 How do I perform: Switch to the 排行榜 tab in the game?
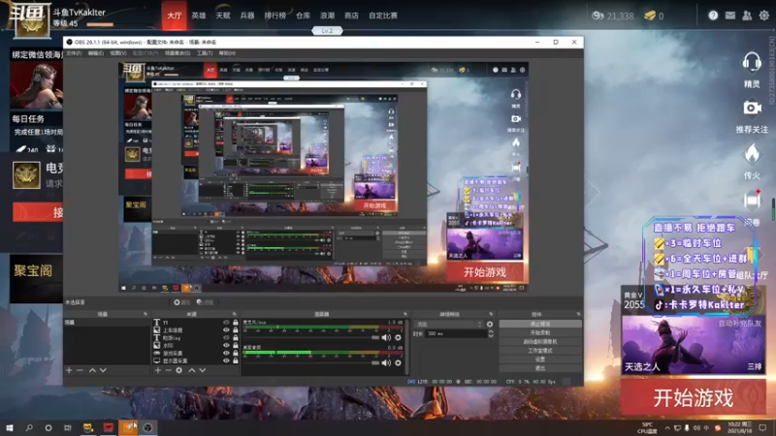click(275, 16)
